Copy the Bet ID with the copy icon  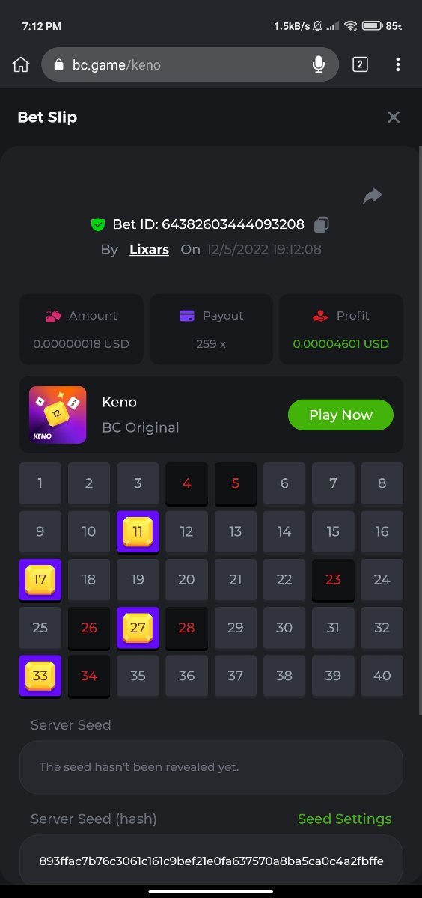coord(322,224)
